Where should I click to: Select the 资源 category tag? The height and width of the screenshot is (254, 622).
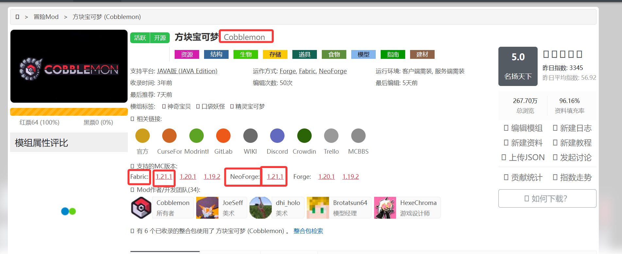coord(187,54)
